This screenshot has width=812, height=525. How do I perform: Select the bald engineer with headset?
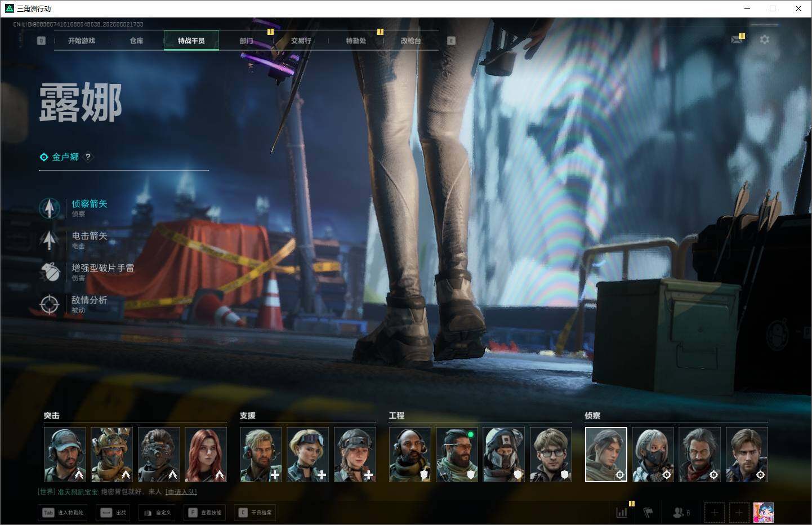(410, 455)
